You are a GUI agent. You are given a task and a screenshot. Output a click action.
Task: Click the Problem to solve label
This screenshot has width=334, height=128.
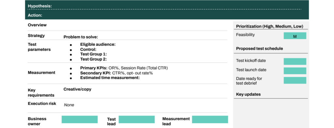click(81, 37)
